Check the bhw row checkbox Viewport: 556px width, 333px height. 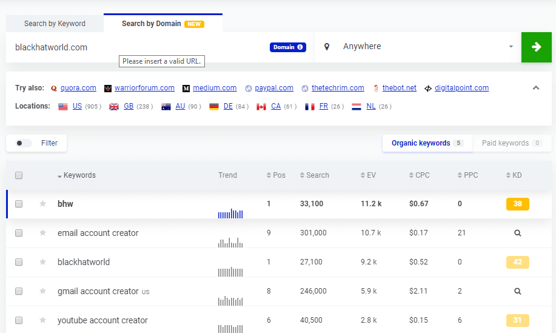[x=19, y=204]
